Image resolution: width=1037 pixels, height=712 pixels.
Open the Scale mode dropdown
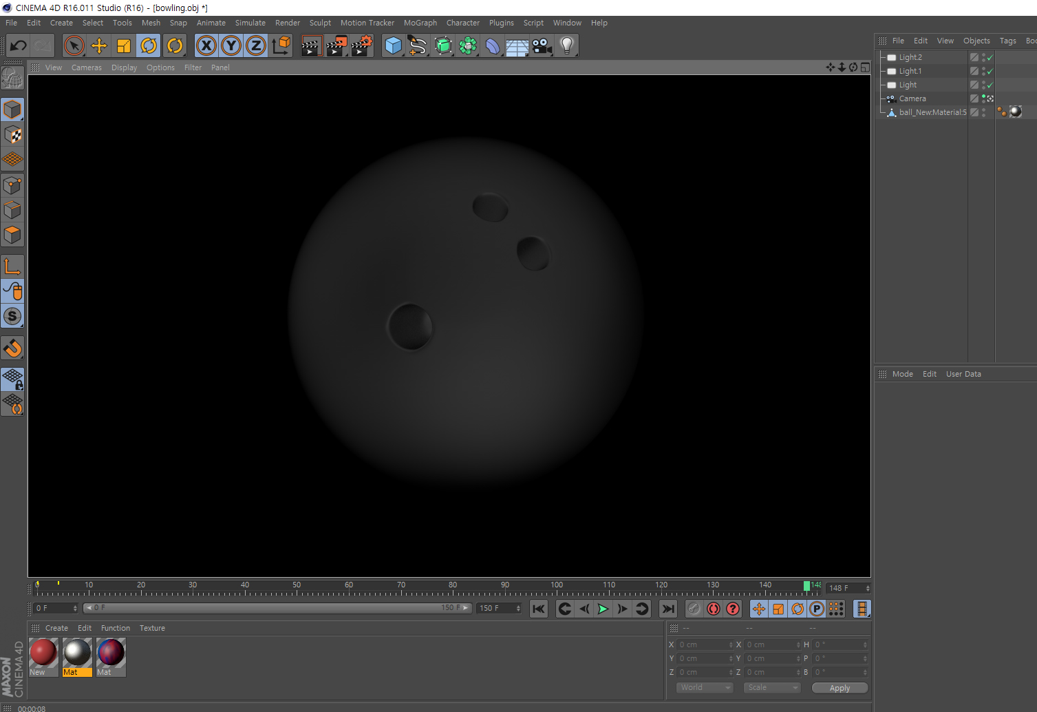coord(772,687)
